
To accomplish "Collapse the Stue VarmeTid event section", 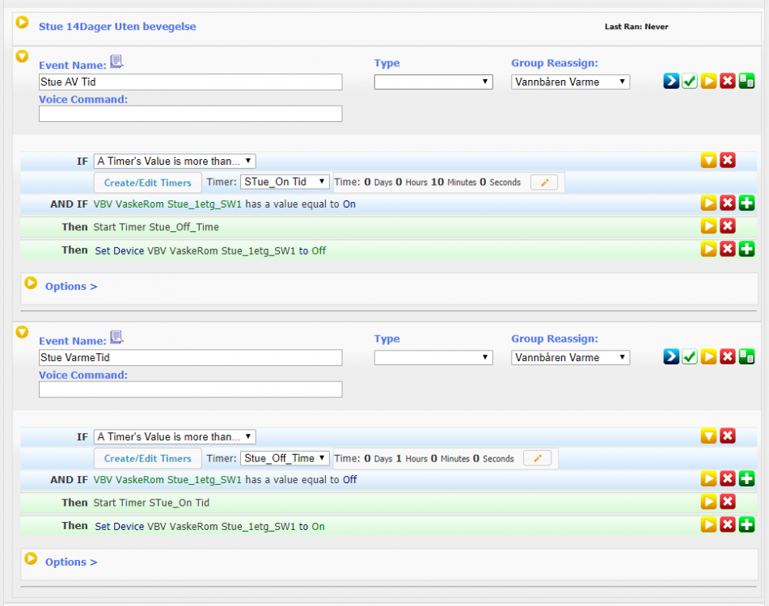I will [x=23, y=332].
